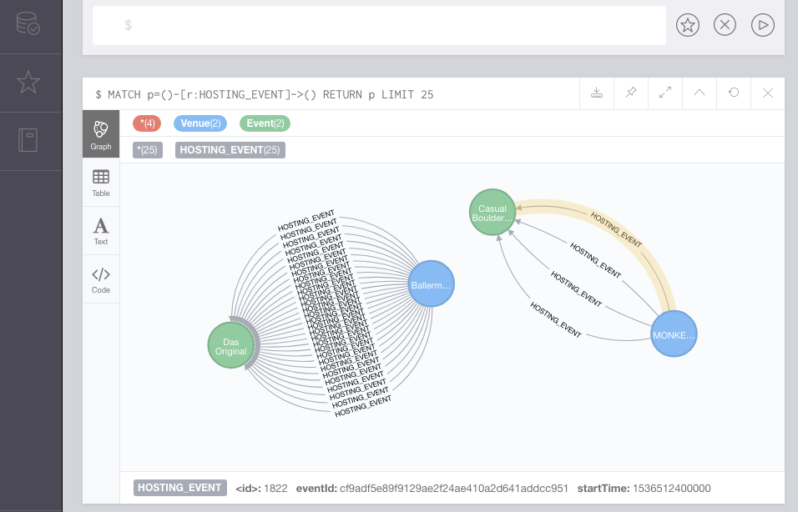Switch to the Graph view tab
798x512 pixels.
pos(101,134)
